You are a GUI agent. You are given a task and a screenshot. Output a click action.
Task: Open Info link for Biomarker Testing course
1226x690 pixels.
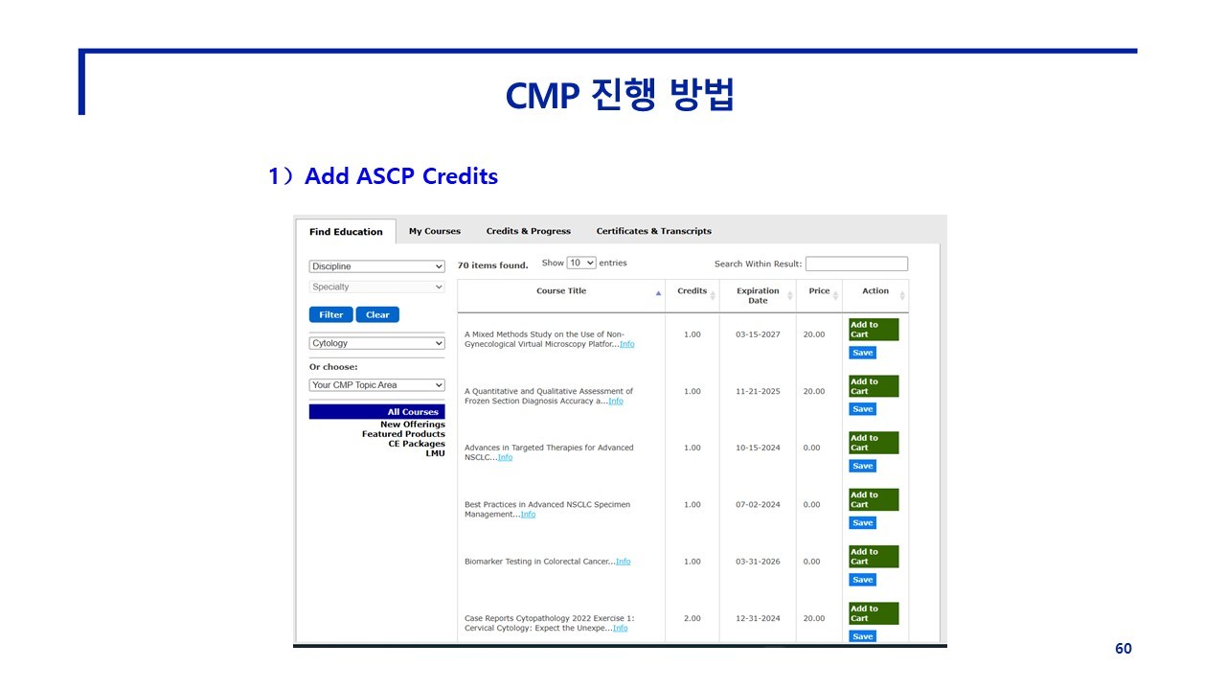(x=623, y=562)
